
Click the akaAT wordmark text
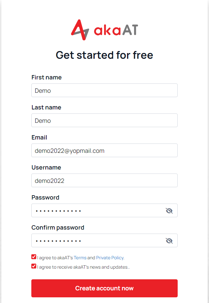pos(116,30)
